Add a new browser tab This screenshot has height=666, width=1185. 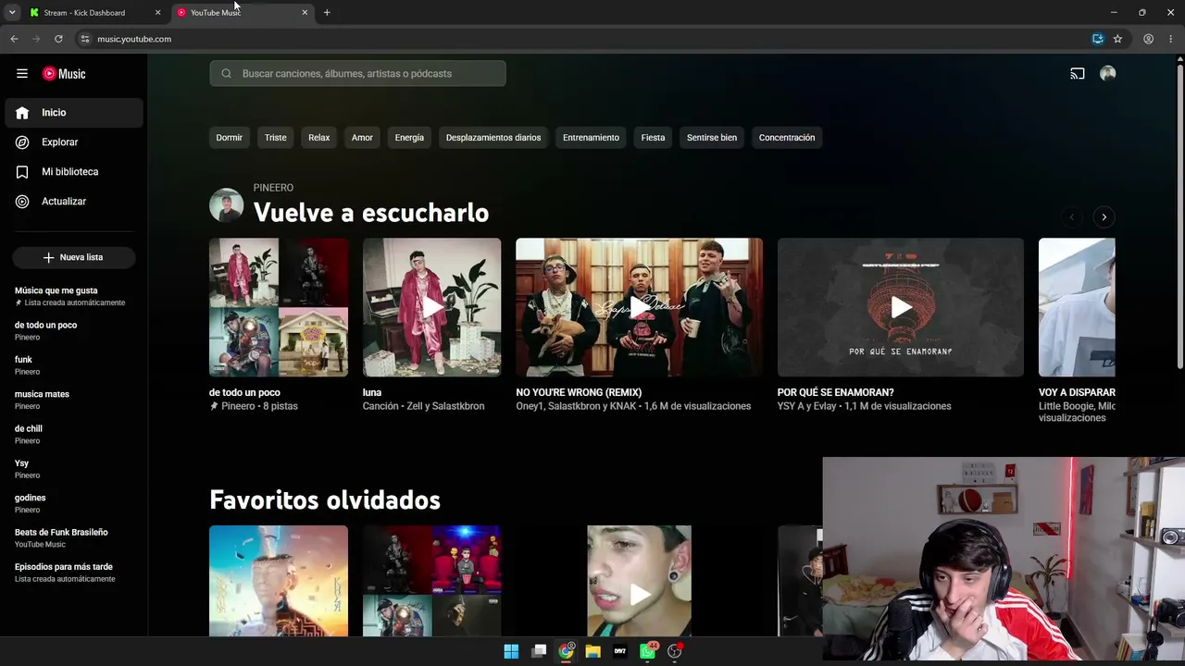coord(327,13)
